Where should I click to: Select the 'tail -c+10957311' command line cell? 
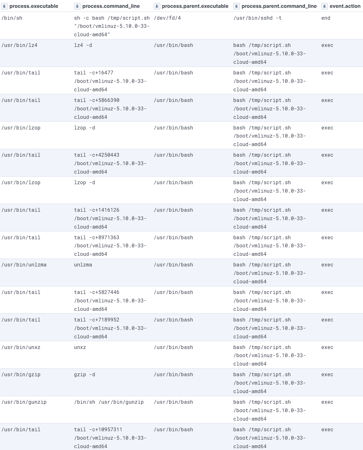[x=110, y=438]
